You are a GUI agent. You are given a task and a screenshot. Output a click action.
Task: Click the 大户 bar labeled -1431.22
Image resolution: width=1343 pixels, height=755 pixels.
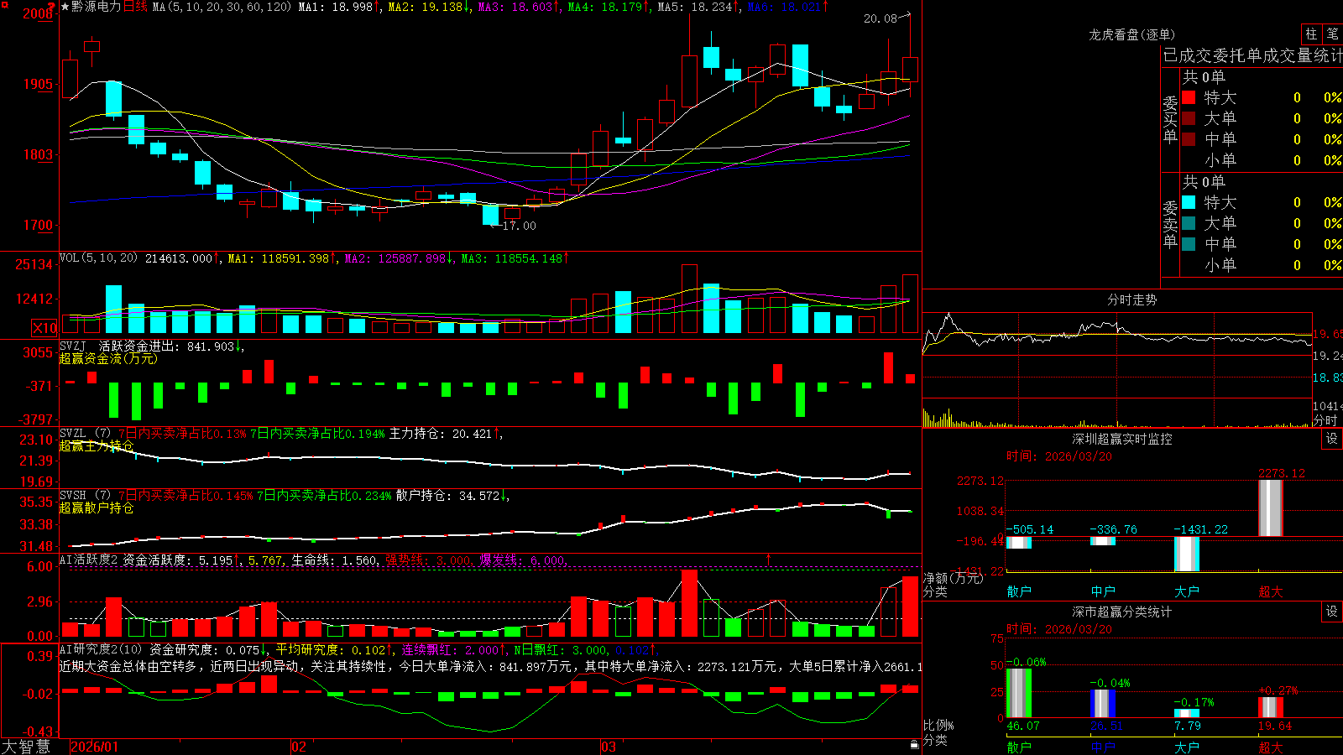1187,554
